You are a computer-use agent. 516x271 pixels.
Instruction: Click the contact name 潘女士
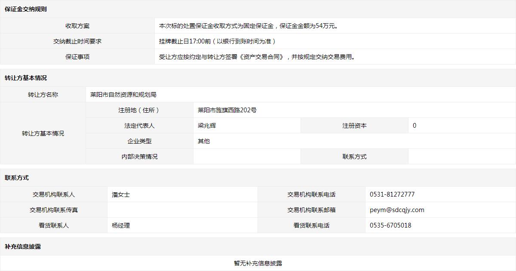tap(121, 194)
